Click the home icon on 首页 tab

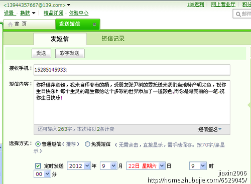pyautogui.click(x=11, y=25)
